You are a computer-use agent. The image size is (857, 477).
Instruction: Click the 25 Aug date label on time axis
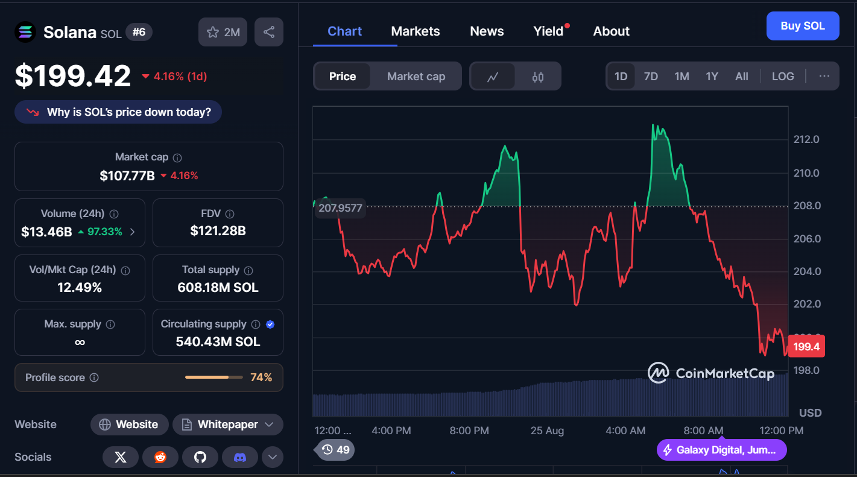[x=547, y=431]
